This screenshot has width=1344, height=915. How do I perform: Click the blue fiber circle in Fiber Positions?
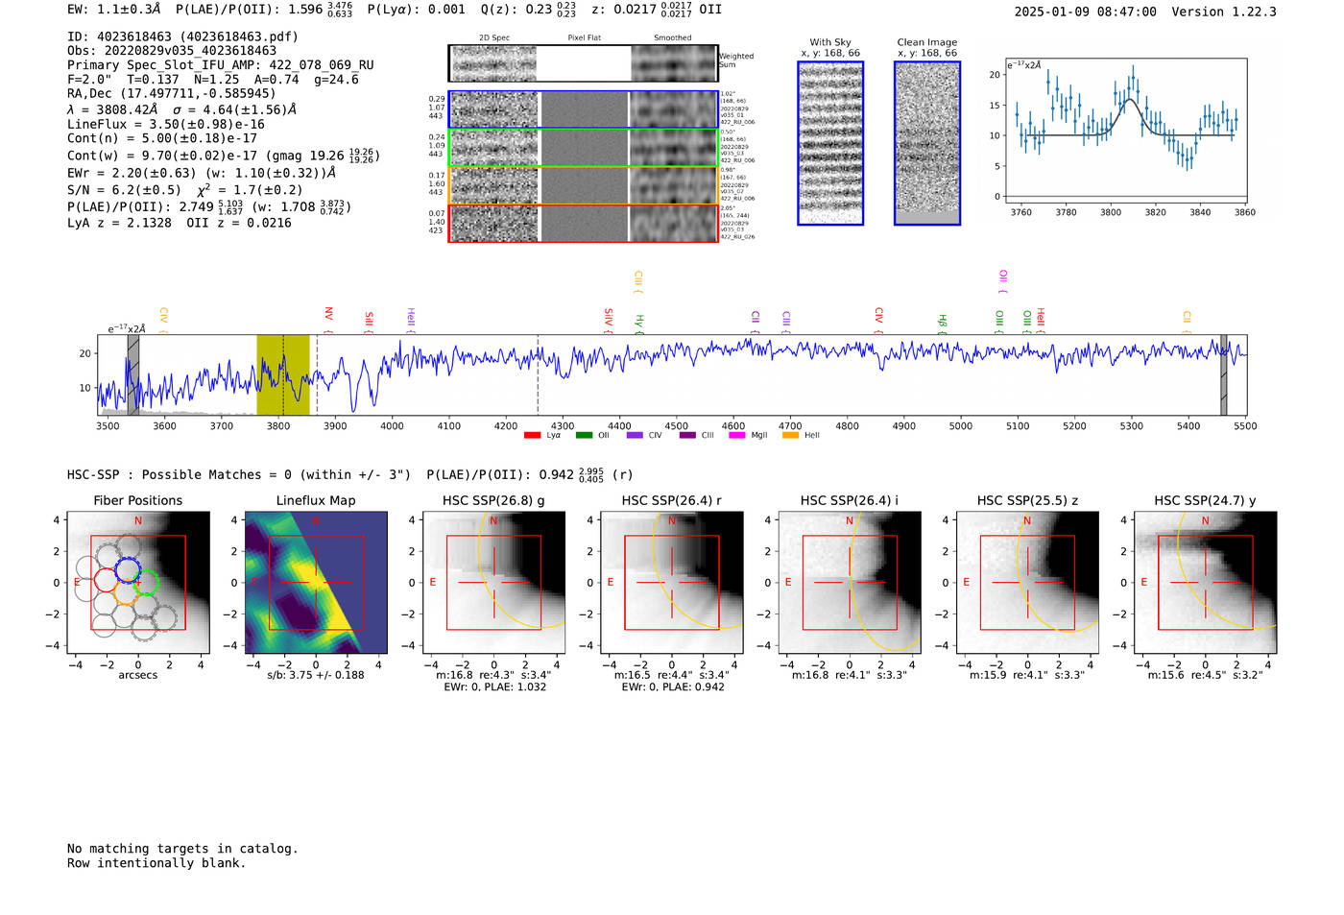click(x=128, y=568)
